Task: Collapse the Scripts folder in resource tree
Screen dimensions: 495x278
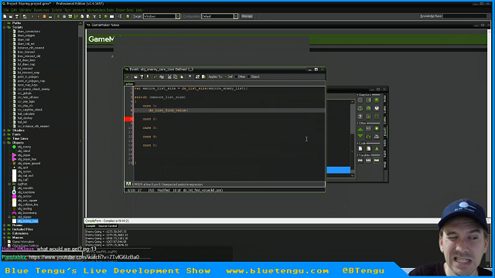Action: pos(5,28)
